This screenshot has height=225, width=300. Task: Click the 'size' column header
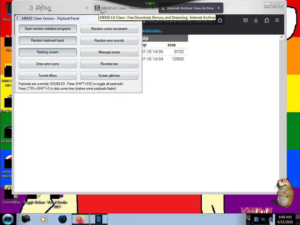[x=172, y=45]
